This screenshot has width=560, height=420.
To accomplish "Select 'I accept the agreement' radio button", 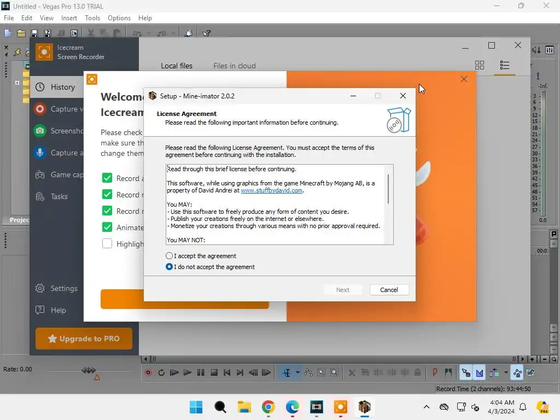I will point(170,256).
